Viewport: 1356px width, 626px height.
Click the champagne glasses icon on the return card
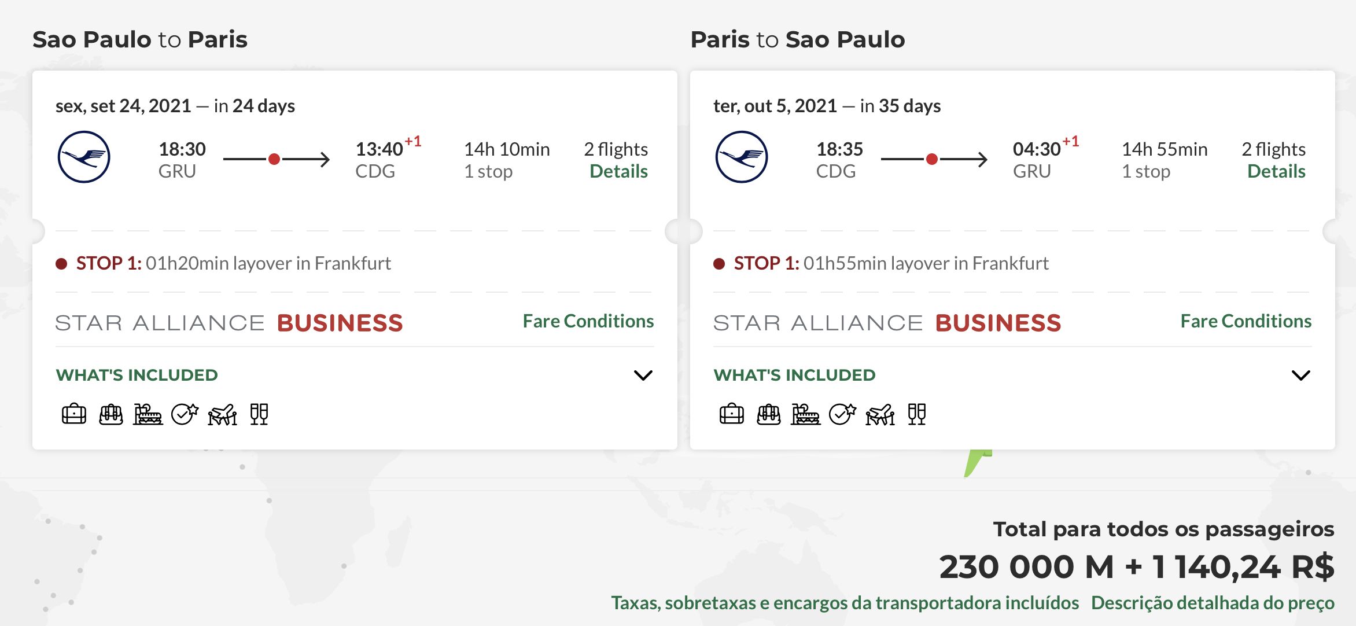pyautogui.click(x=917, y=414)
